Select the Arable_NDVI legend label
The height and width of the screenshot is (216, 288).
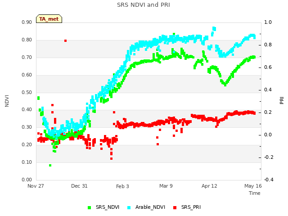[150, 207]
